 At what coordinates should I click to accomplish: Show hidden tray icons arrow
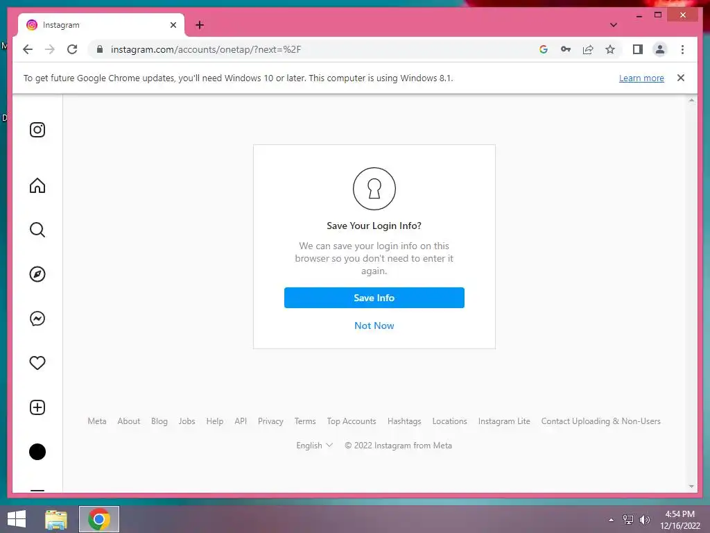pos(612,520)
